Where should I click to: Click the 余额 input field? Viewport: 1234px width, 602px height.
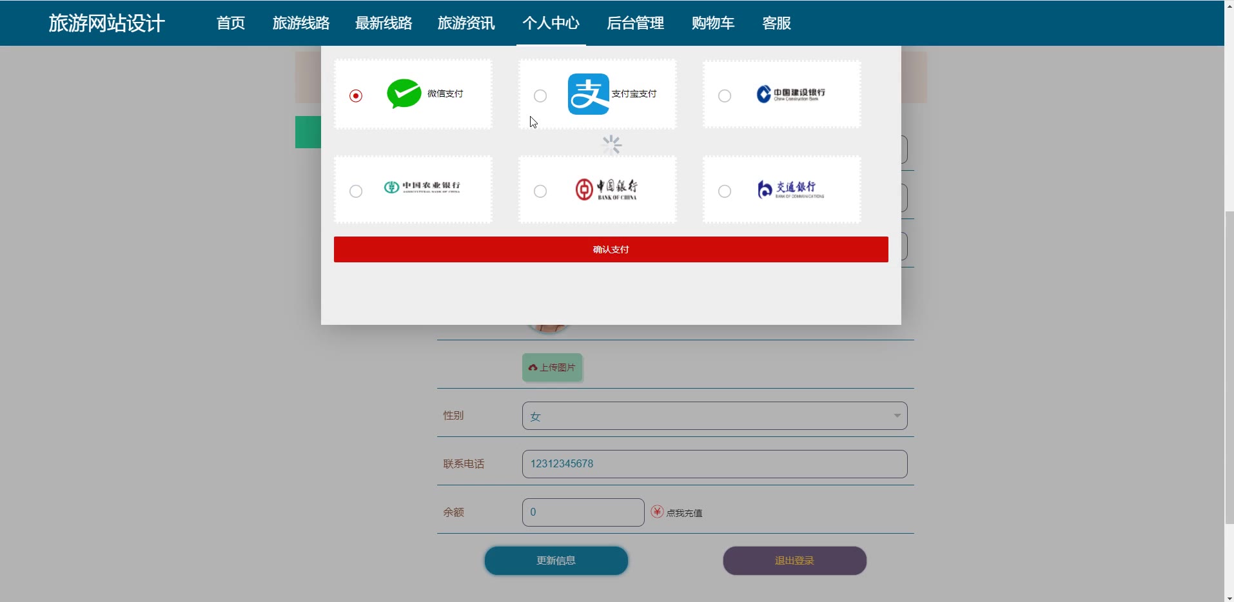(x=583, y=512)
